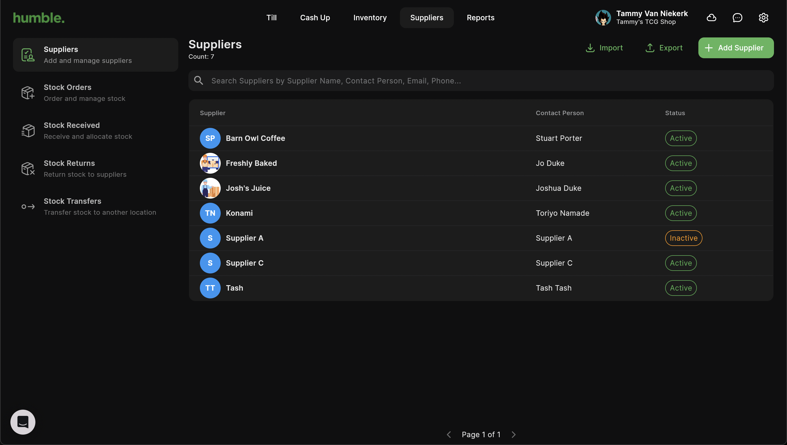Click the search magnifier icon
Image resolution: width=787 pixels, height=445 pixels.
click(x=199, y=81)
